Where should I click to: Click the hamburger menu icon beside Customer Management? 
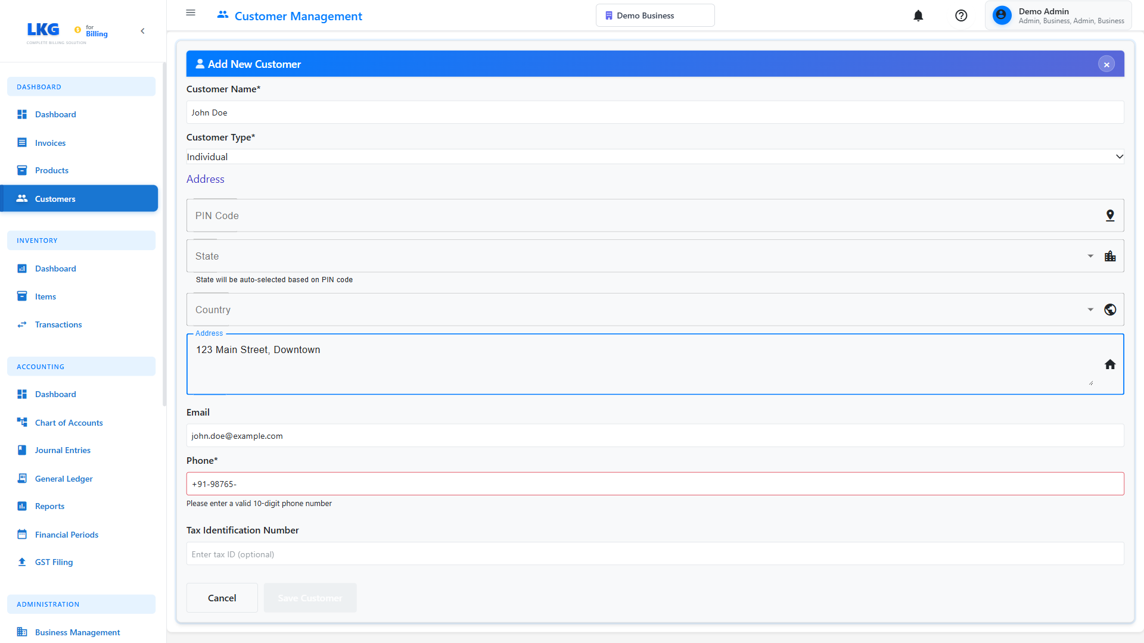click(191, 13)
